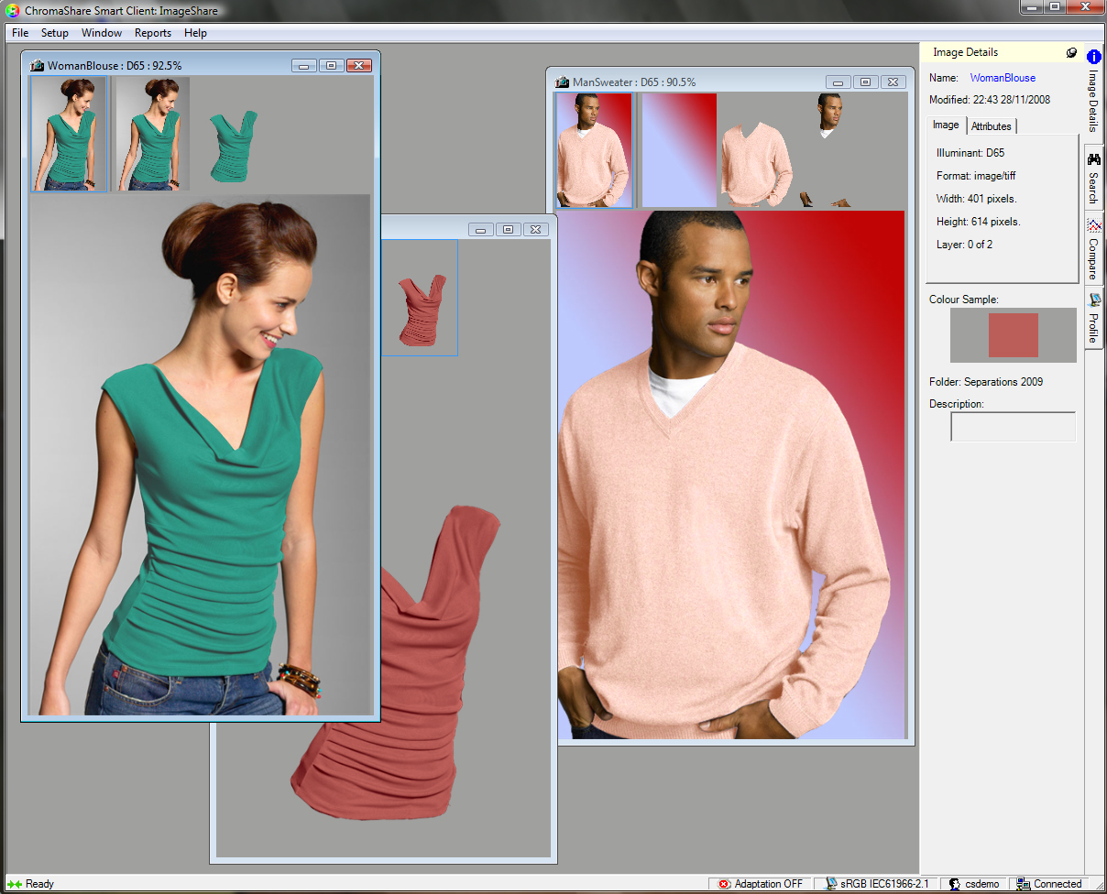
Task: Select the Image tab in details panel
Action: click(946, 125)
